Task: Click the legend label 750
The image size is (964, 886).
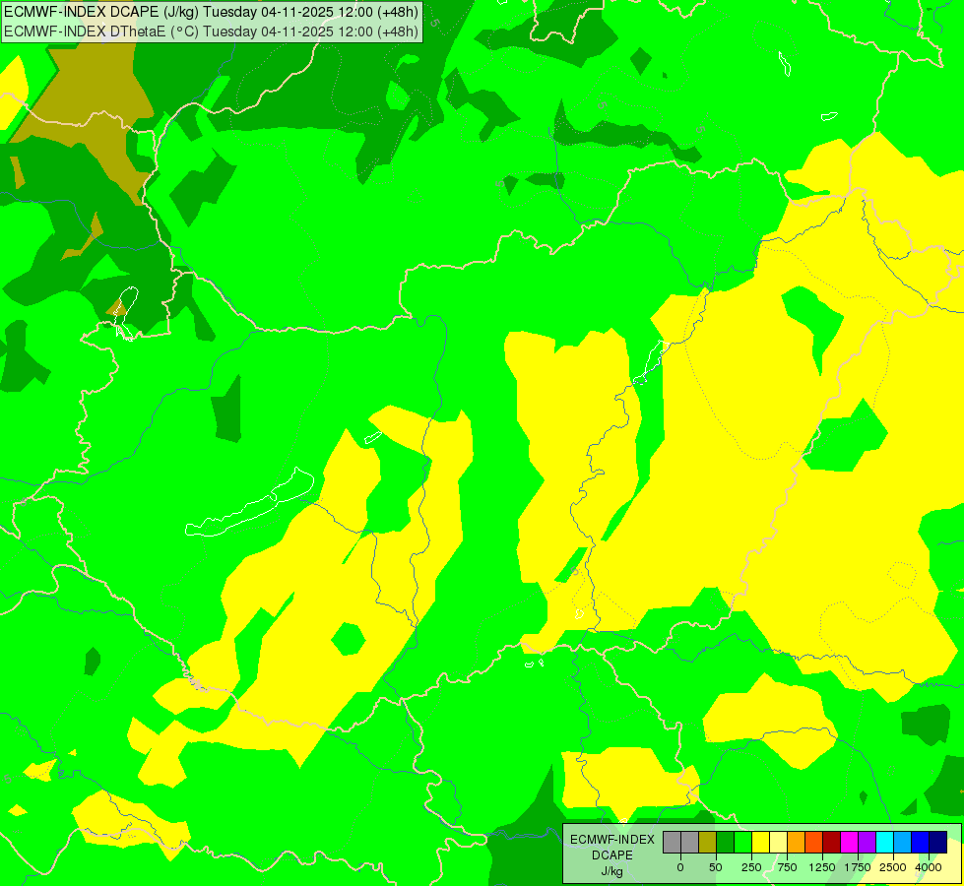Action: pyautogui.click(x=787, y=867)
